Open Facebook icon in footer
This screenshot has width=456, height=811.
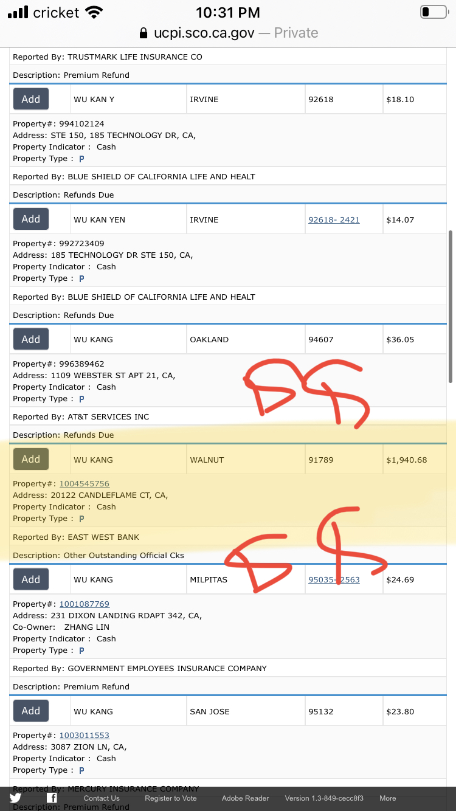pos(52,798)
